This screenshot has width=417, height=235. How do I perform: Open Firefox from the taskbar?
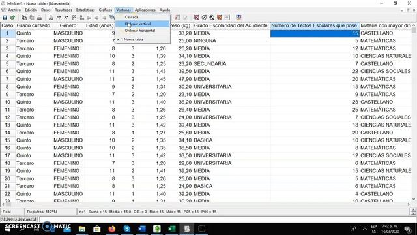tap(112, 229)
